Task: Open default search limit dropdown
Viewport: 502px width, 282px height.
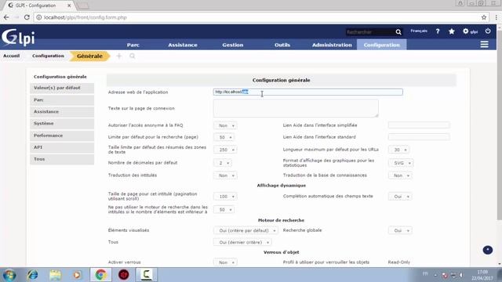Action: pos(224,138)
